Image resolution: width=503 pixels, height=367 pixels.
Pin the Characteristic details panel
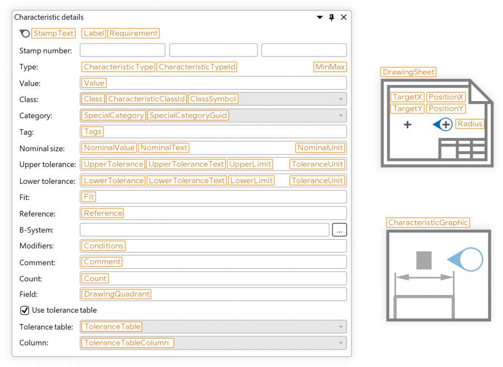pos(331,17)
